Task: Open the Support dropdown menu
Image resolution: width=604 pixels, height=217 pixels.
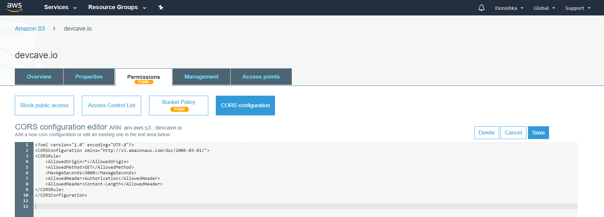Action: tap(578, 8)
